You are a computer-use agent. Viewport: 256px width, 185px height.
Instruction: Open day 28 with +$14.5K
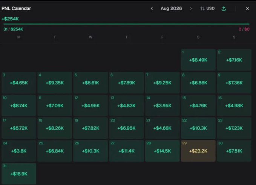point(162,151)
